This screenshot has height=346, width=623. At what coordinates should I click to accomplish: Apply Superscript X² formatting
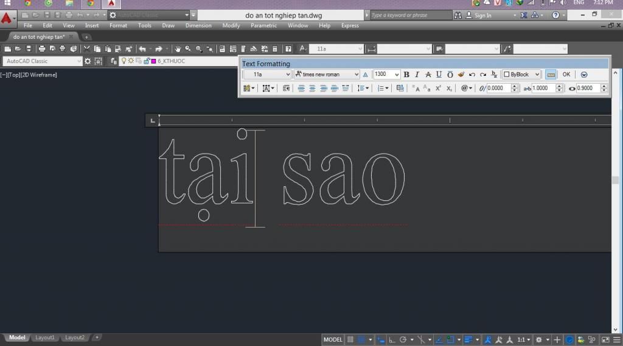click(438, 88)
